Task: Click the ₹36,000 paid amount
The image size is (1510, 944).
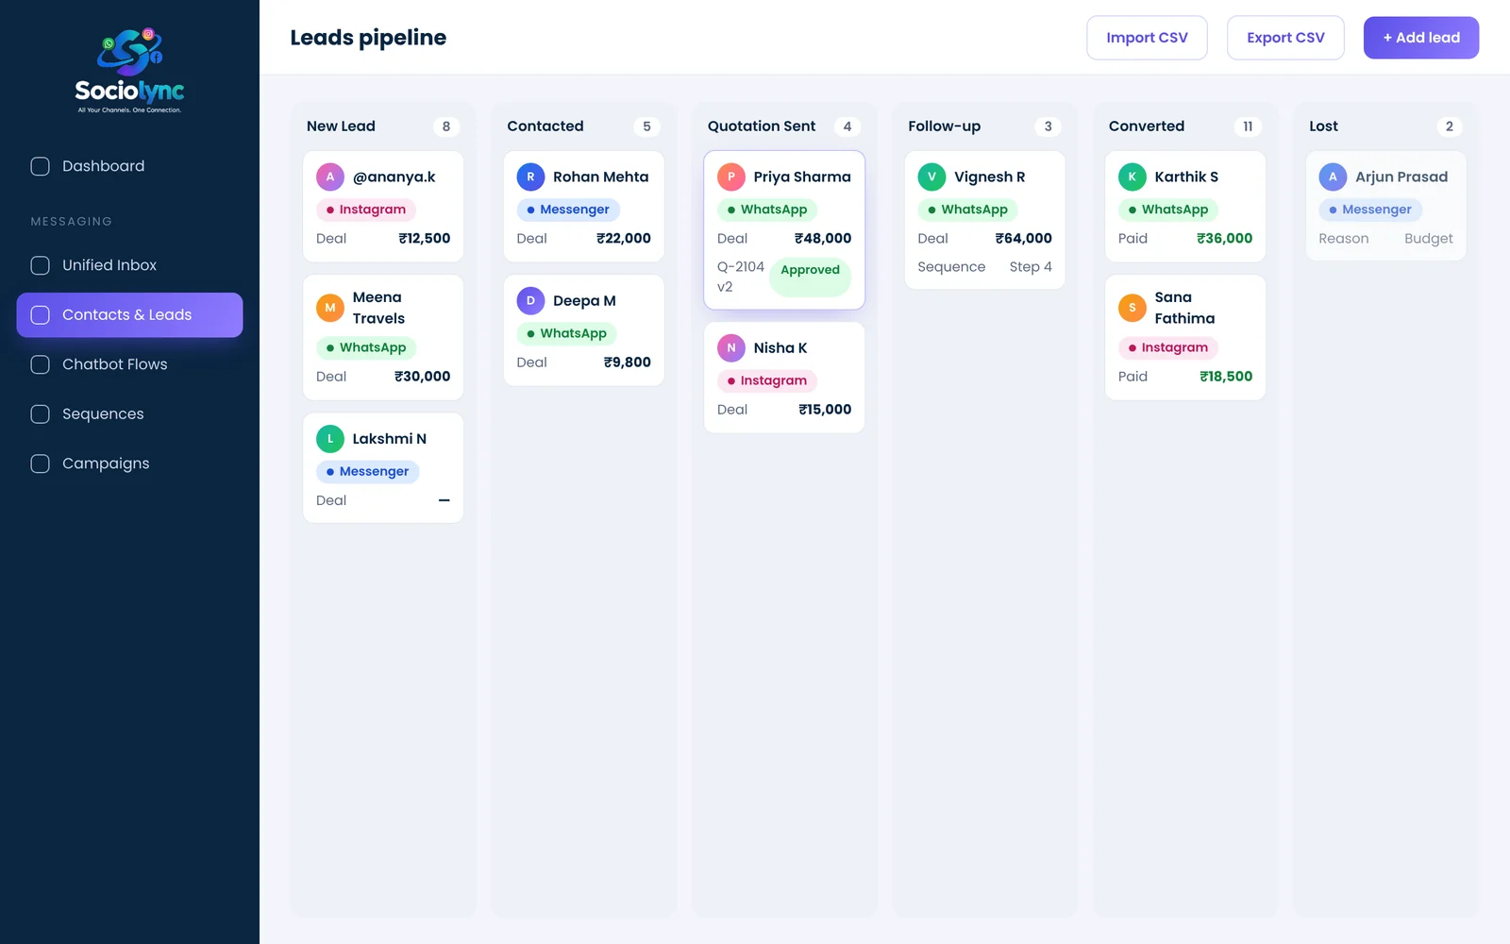Action: (x=1224, y=239)
